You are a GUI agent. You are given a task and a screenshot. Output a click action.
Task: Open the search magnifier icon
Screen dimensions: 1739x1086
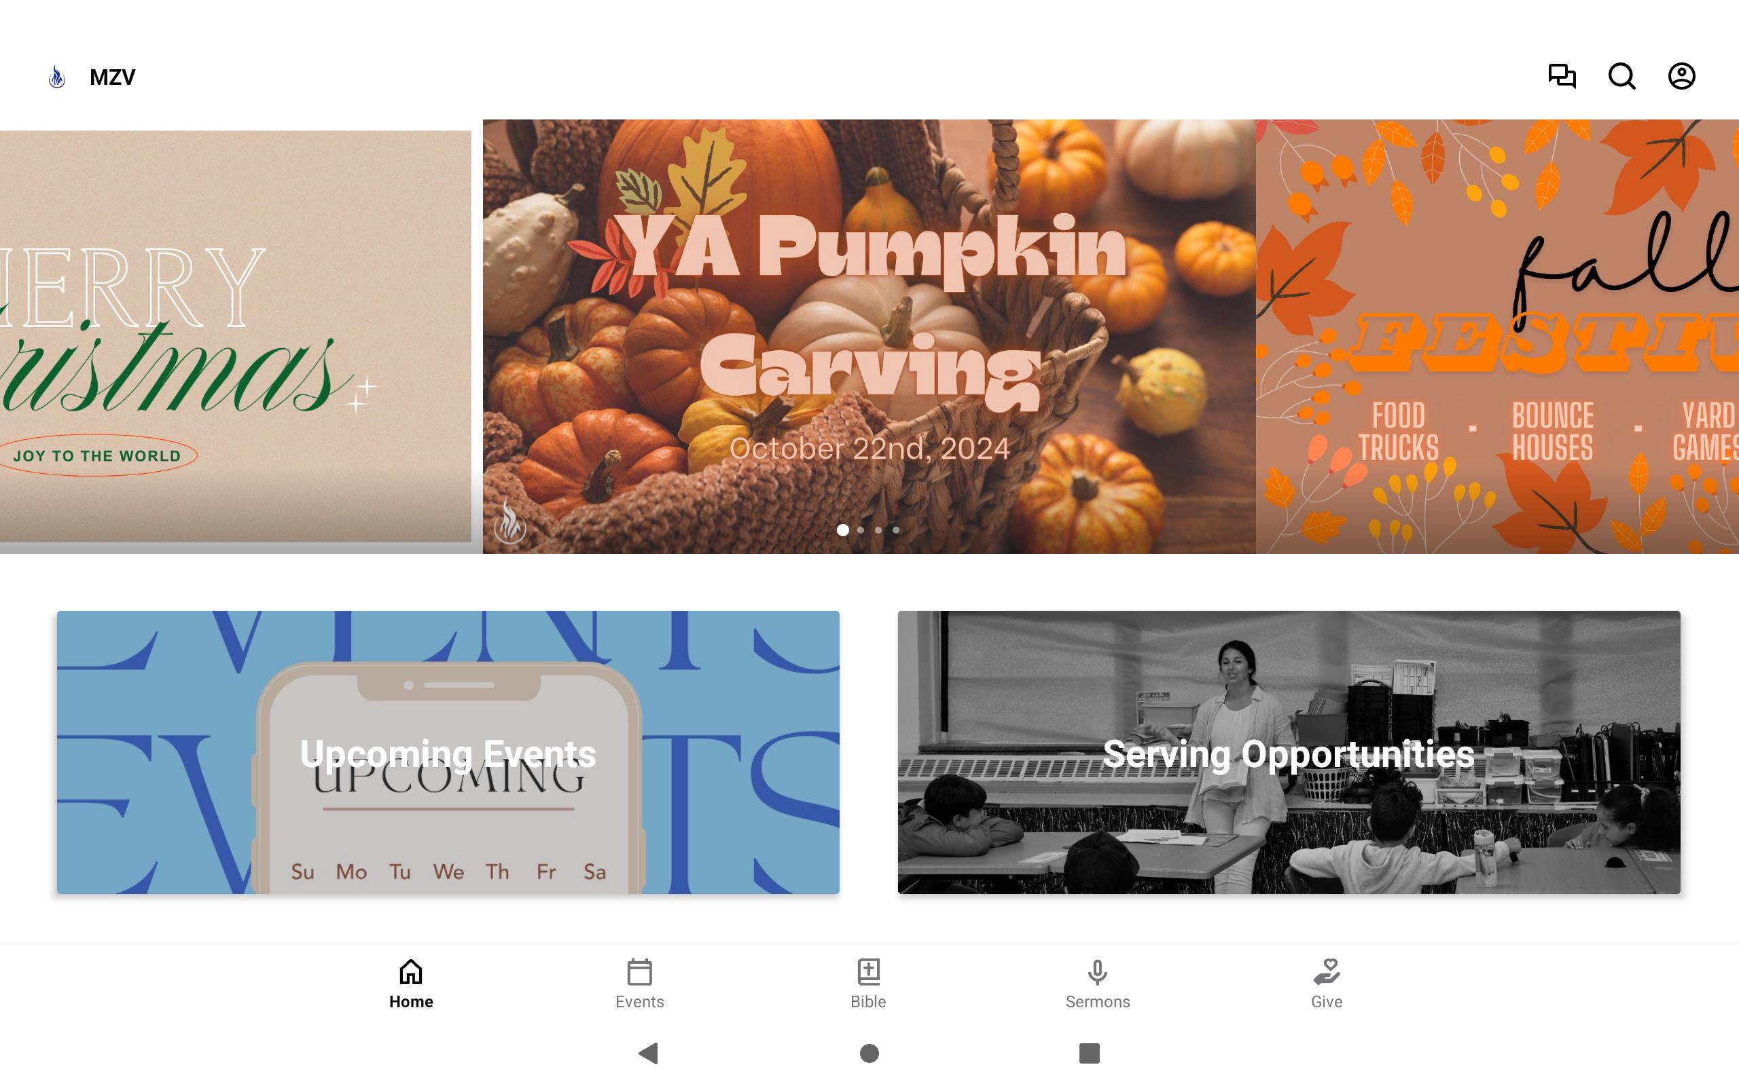1621,76
